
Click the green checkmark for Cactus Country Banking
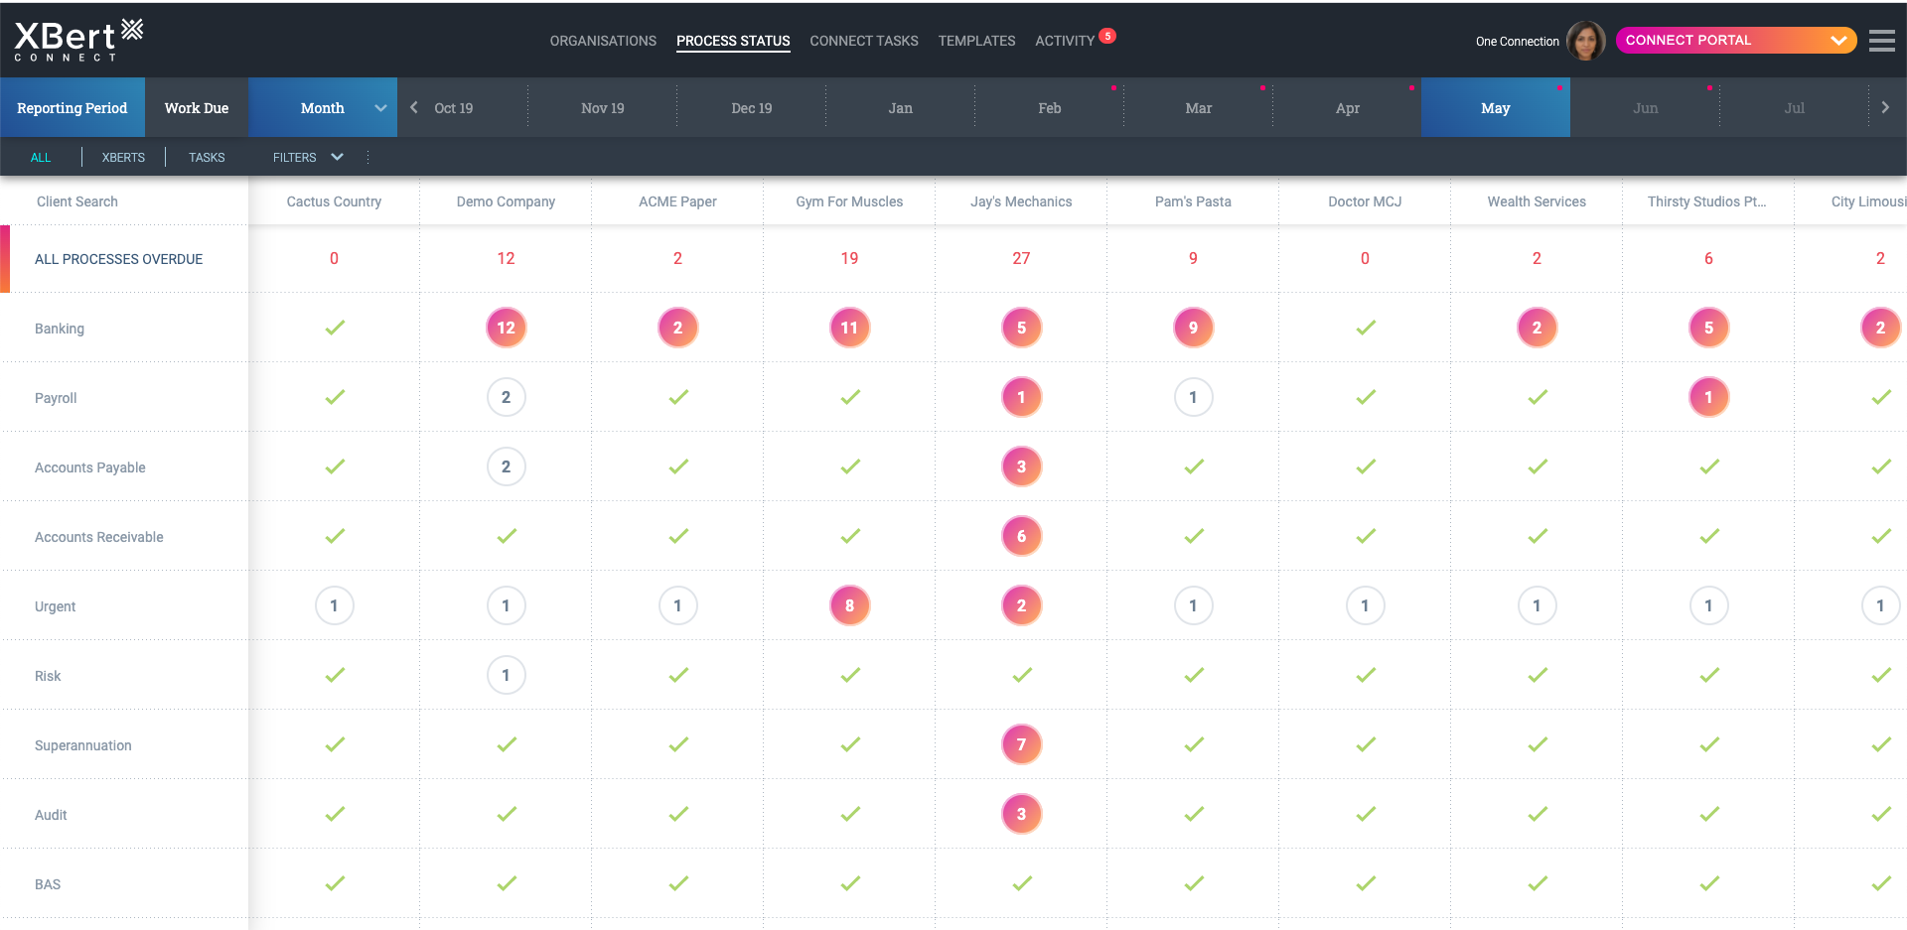coord(334,328)
